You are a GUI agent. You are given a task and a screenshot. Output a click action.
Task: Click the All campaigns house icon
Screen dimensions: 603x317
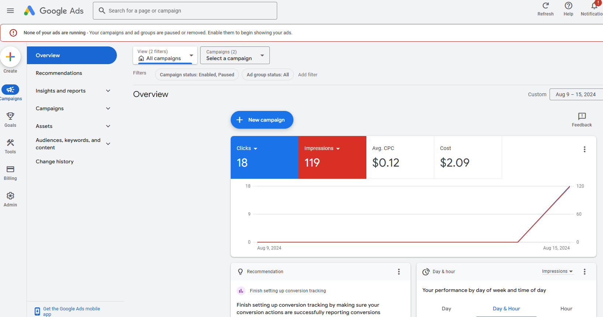pos(141,59)
